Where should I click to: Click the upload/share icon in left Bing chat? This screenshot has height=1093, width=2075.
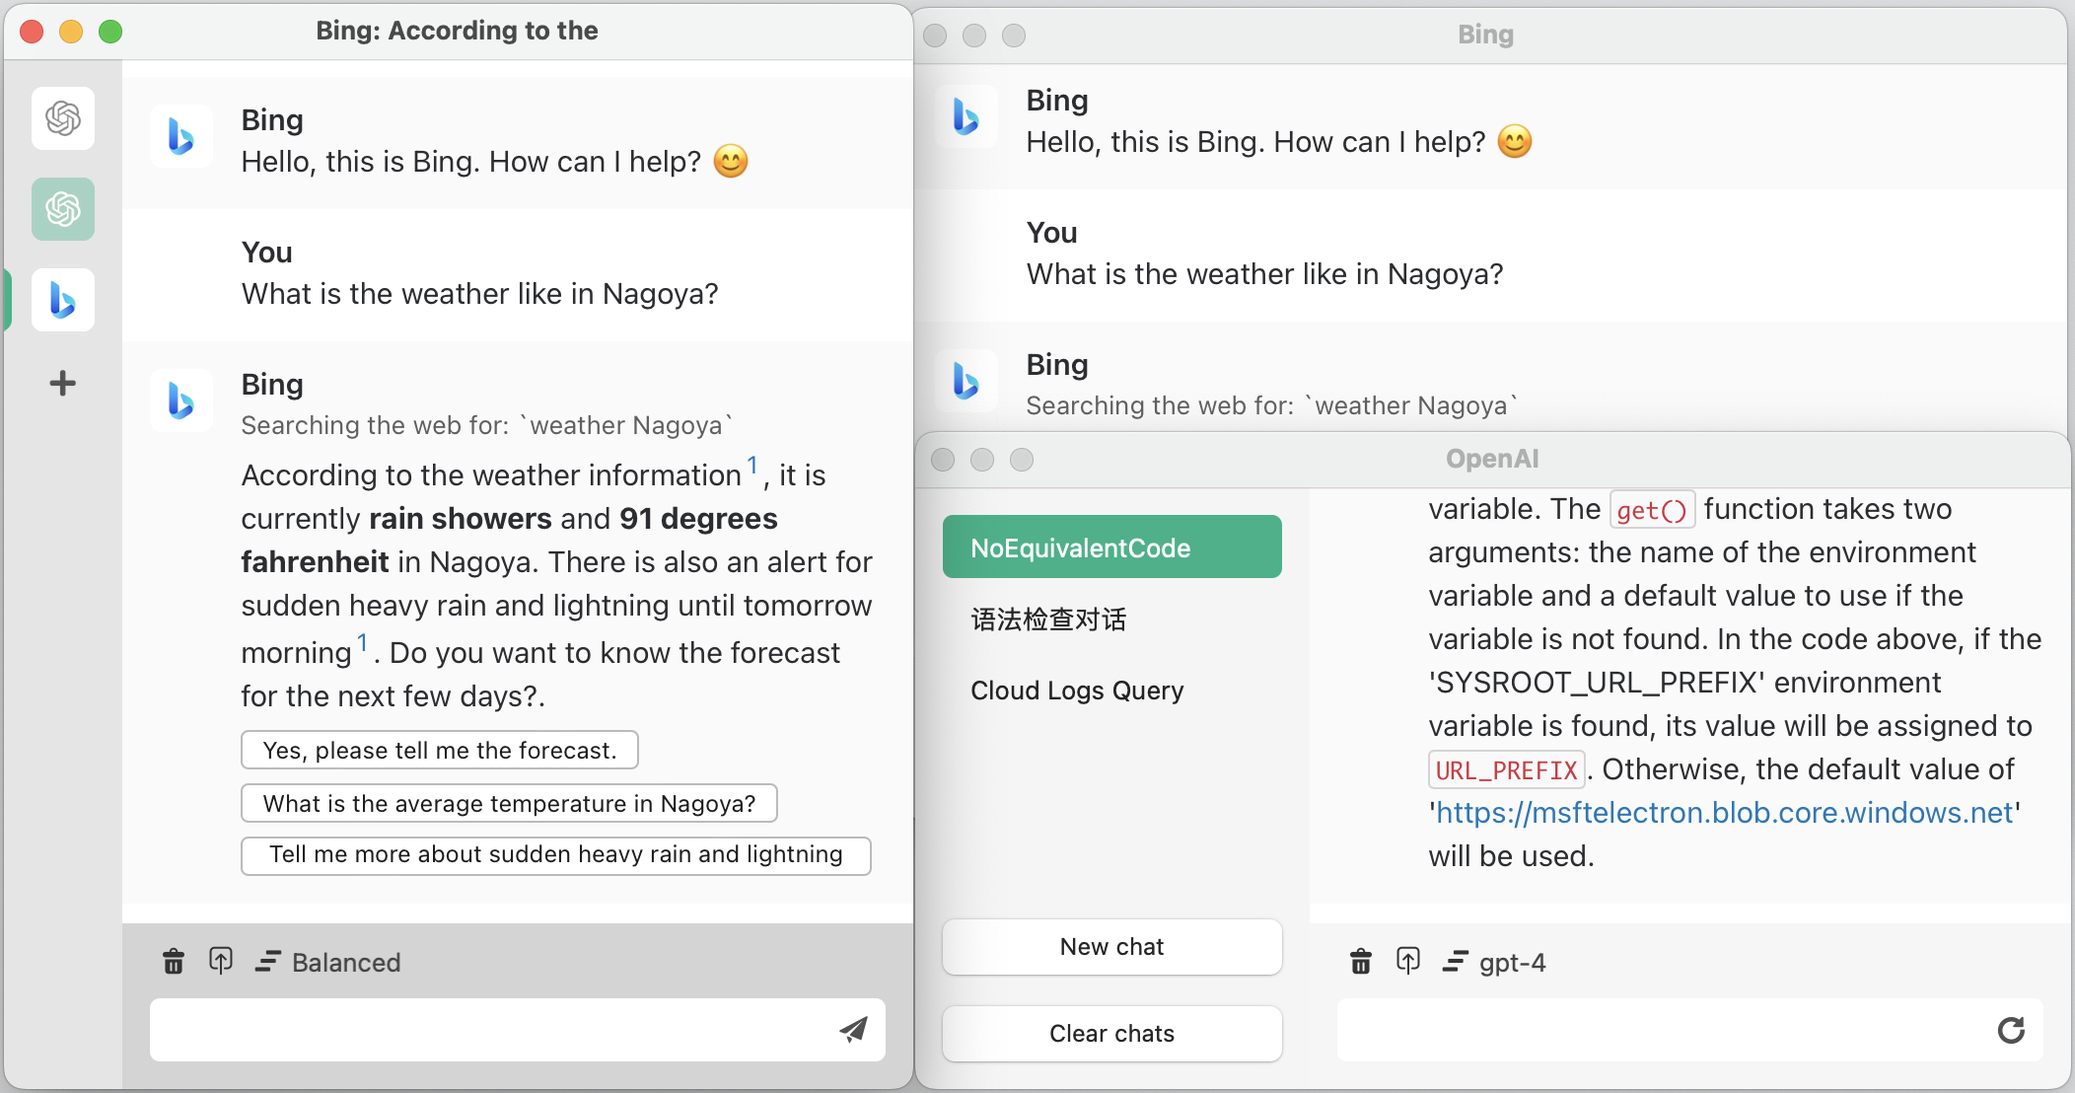coord(221,960)
